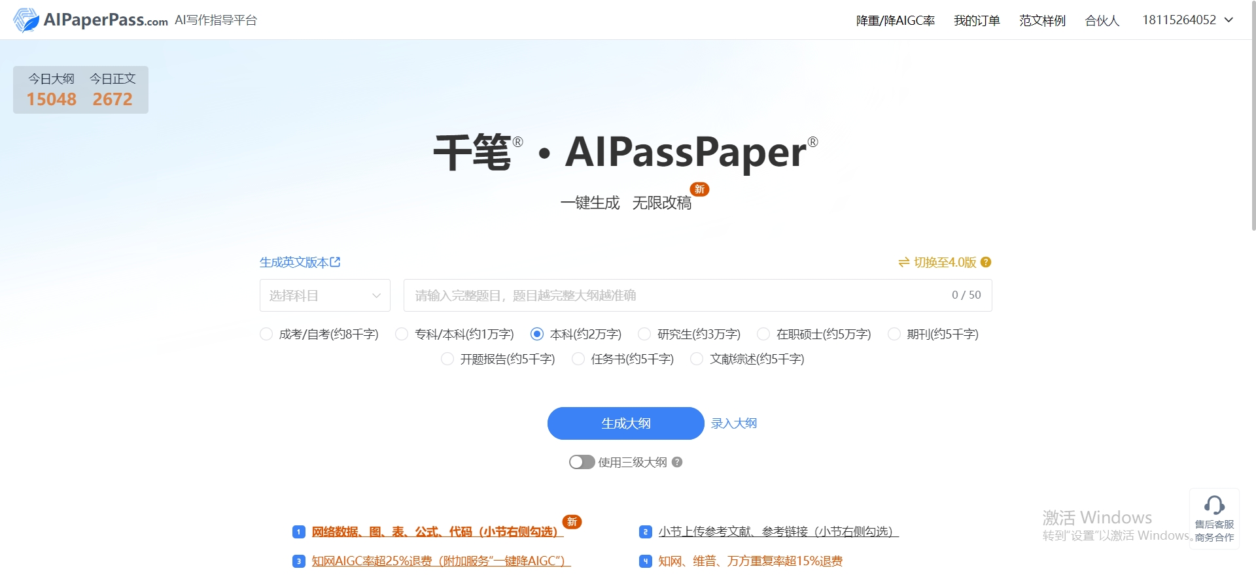1256x575 pixels.
Task: Open 小节上传参考文献、参考链接 link
Action: pyautogui.click(x=778, y=532)
